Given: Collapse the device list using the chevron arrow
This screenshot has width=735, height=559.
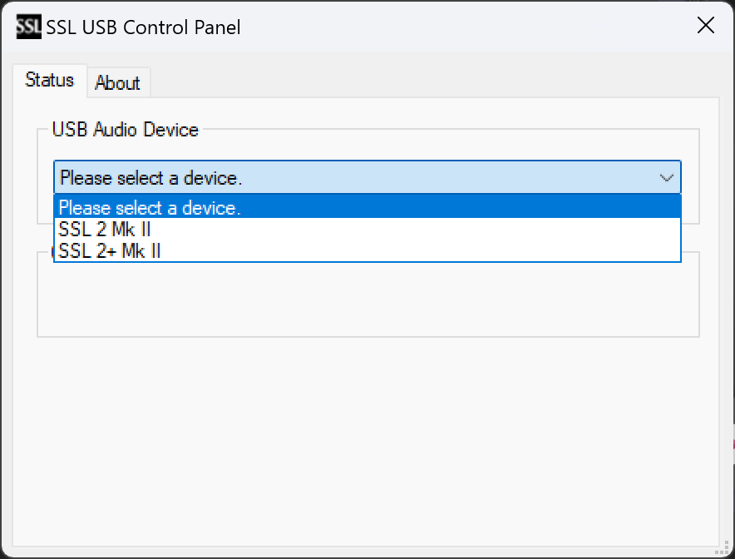Looking at the screenshot, I should 666,178.
